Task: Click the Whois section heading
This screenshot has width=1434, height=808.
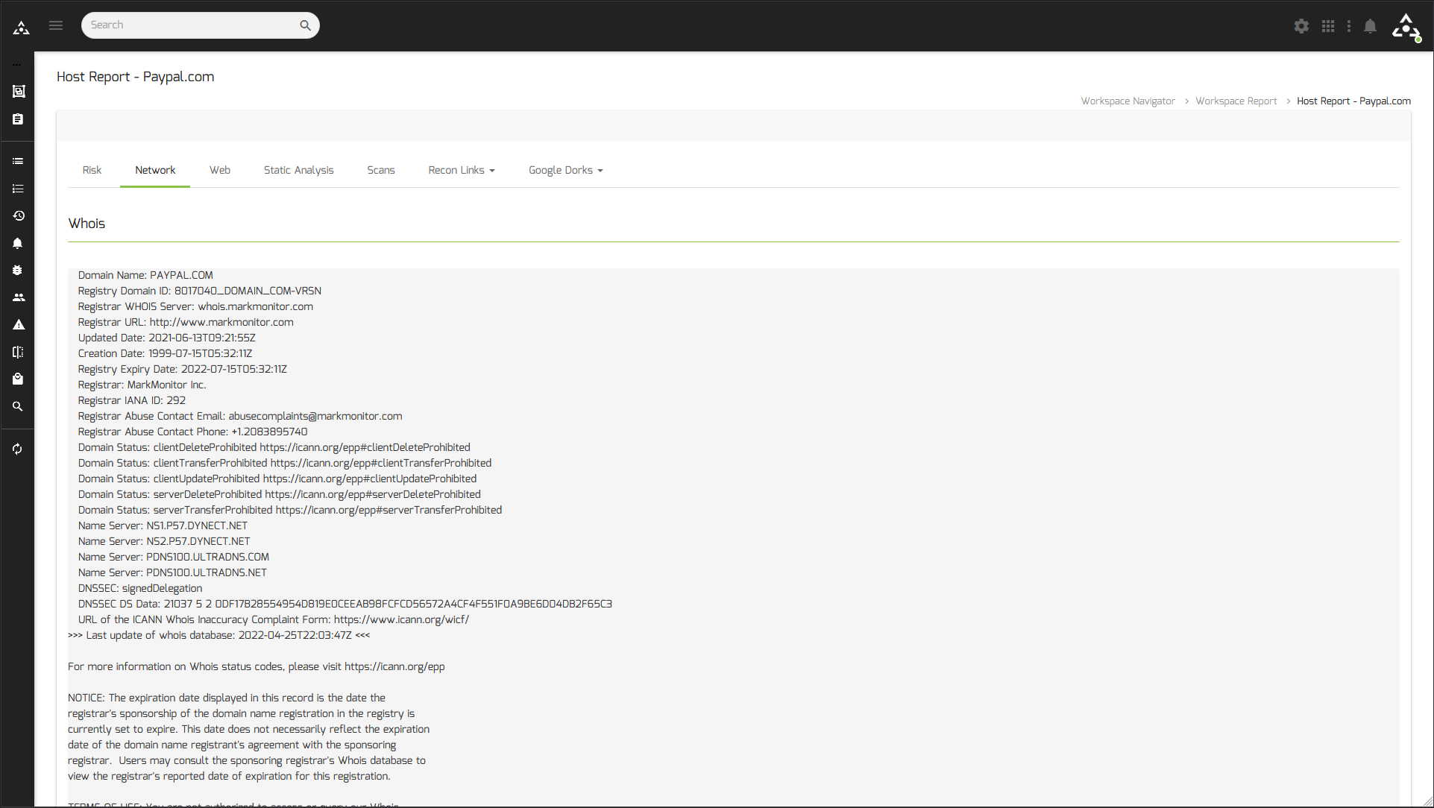Action: click(87, 224)
